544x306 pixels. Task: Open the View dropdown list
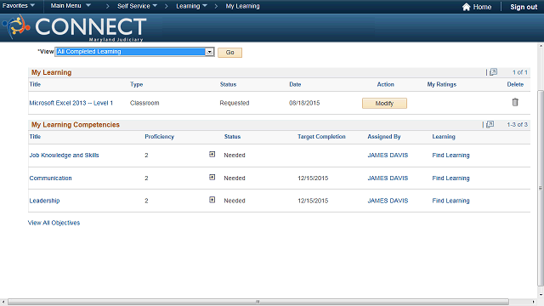tap(209, 52)
